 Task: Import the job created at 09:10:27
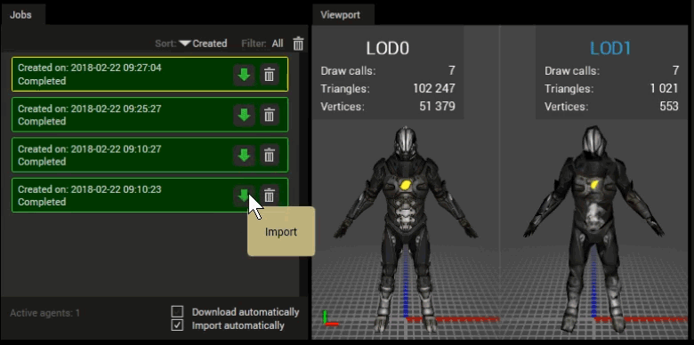[x=244, y=156]
